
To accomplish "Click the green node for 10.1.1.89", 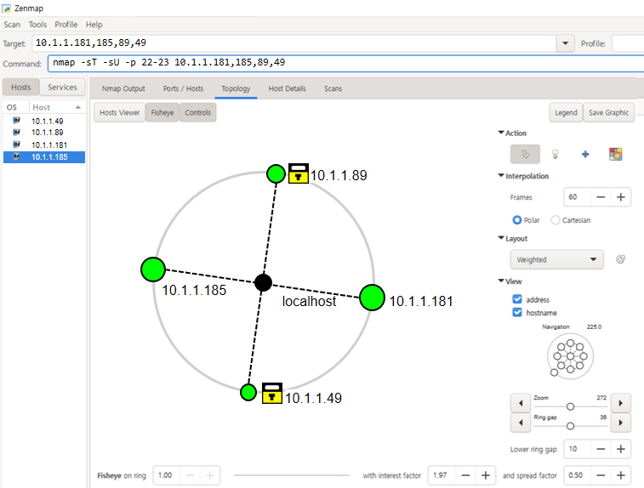I will tap(276, 173).
